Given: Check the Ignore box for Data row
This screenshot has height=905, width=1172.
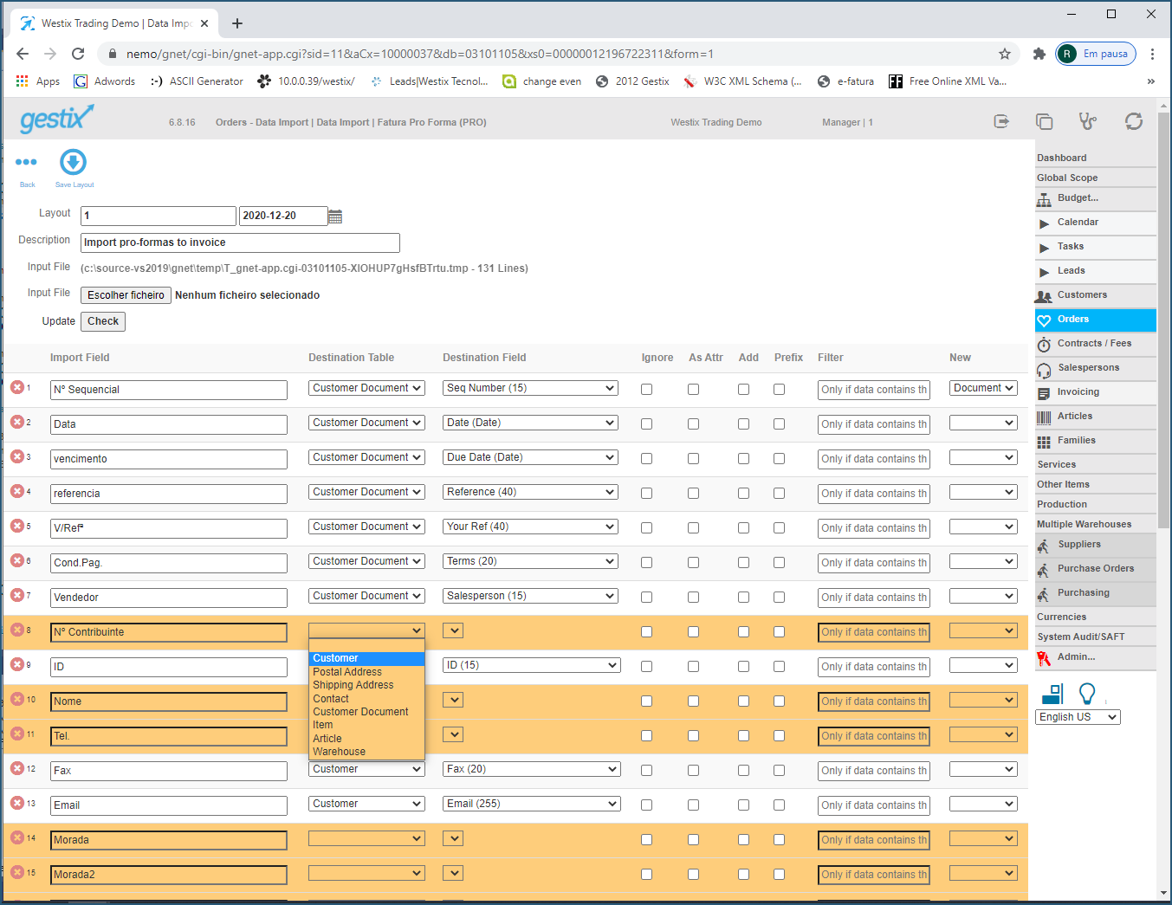Looking at the screenshot, I should click(x=646, y=424).
